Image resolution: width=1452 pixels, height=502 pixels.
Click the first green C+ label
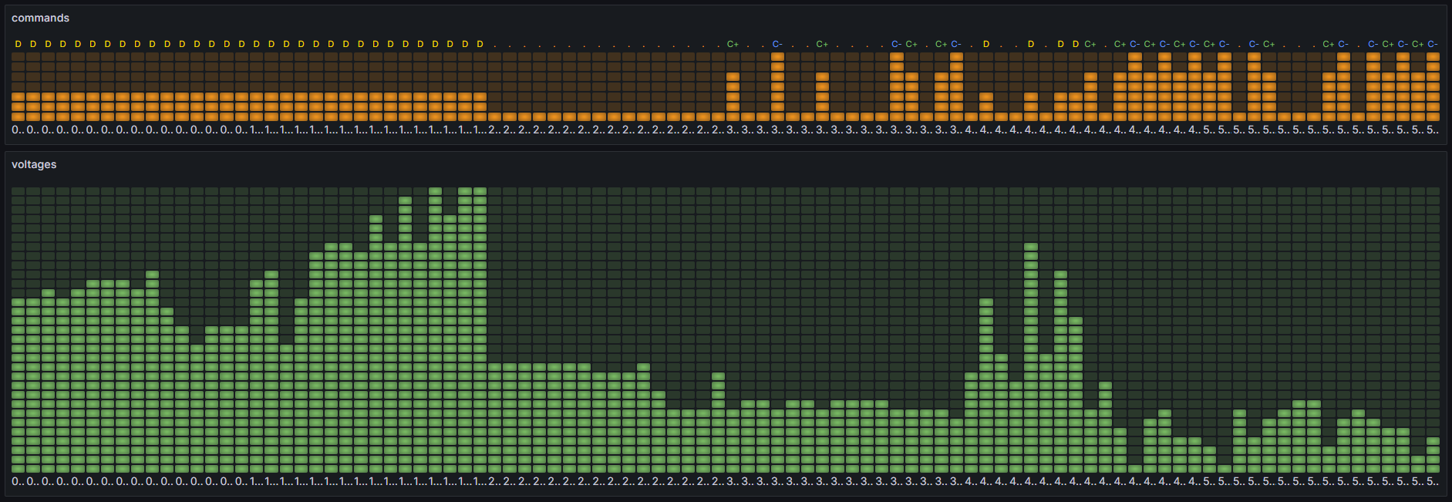point(733,44)
